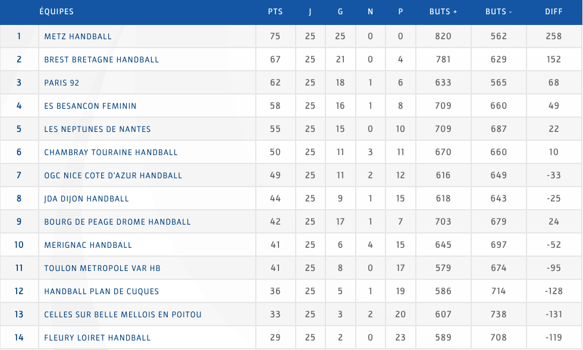The height and width of the screenshot is (350, 583).
Task: Open Handball Plan de Cuques page
Action: (101, 291)
